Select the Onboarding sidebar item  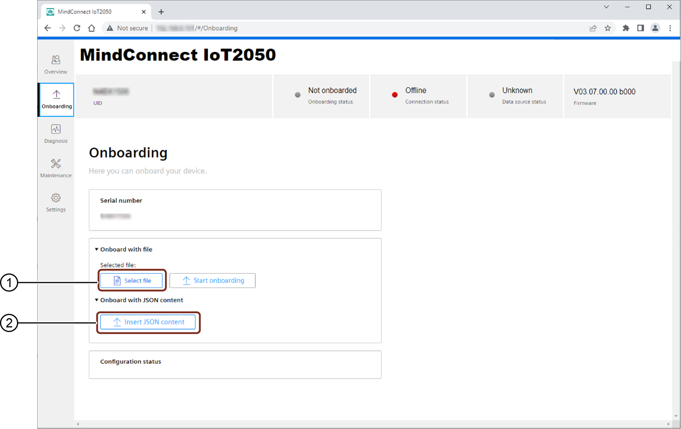point(56,100)
